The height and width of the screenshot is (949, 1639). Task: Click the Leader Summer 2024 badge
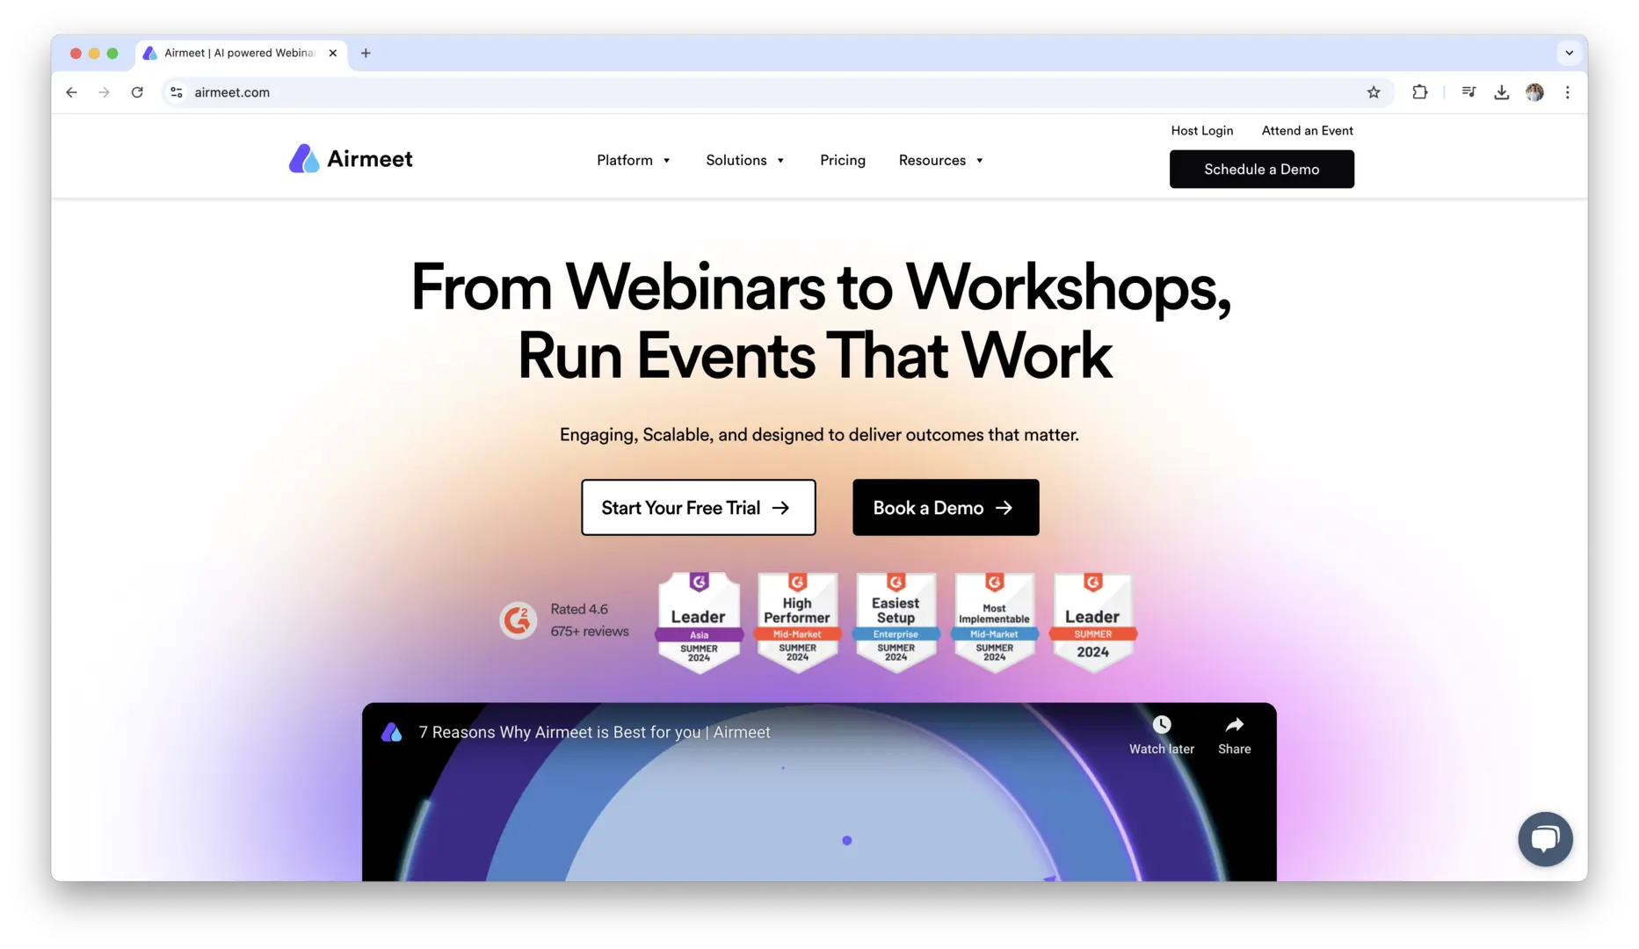point(1092,622)
